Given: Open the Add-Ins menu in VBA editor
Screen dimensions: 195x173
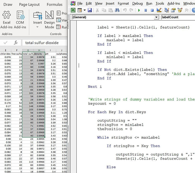Looking at the screenshot, I should click(x=174, y=3).
